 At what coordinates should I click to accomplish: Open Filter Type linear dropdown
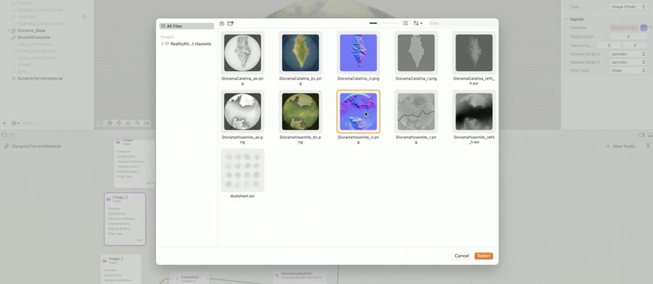point(628,71)
